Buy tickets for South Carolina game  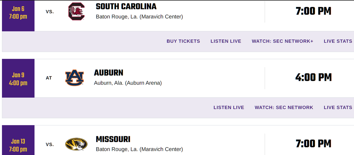coord(183,41)
